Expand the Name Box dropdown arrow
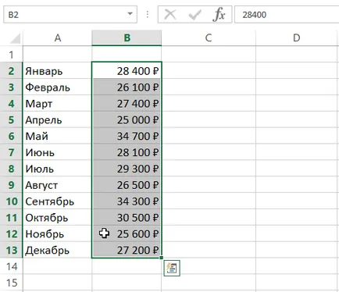This screenshot has height=292, width=339. 130,14
